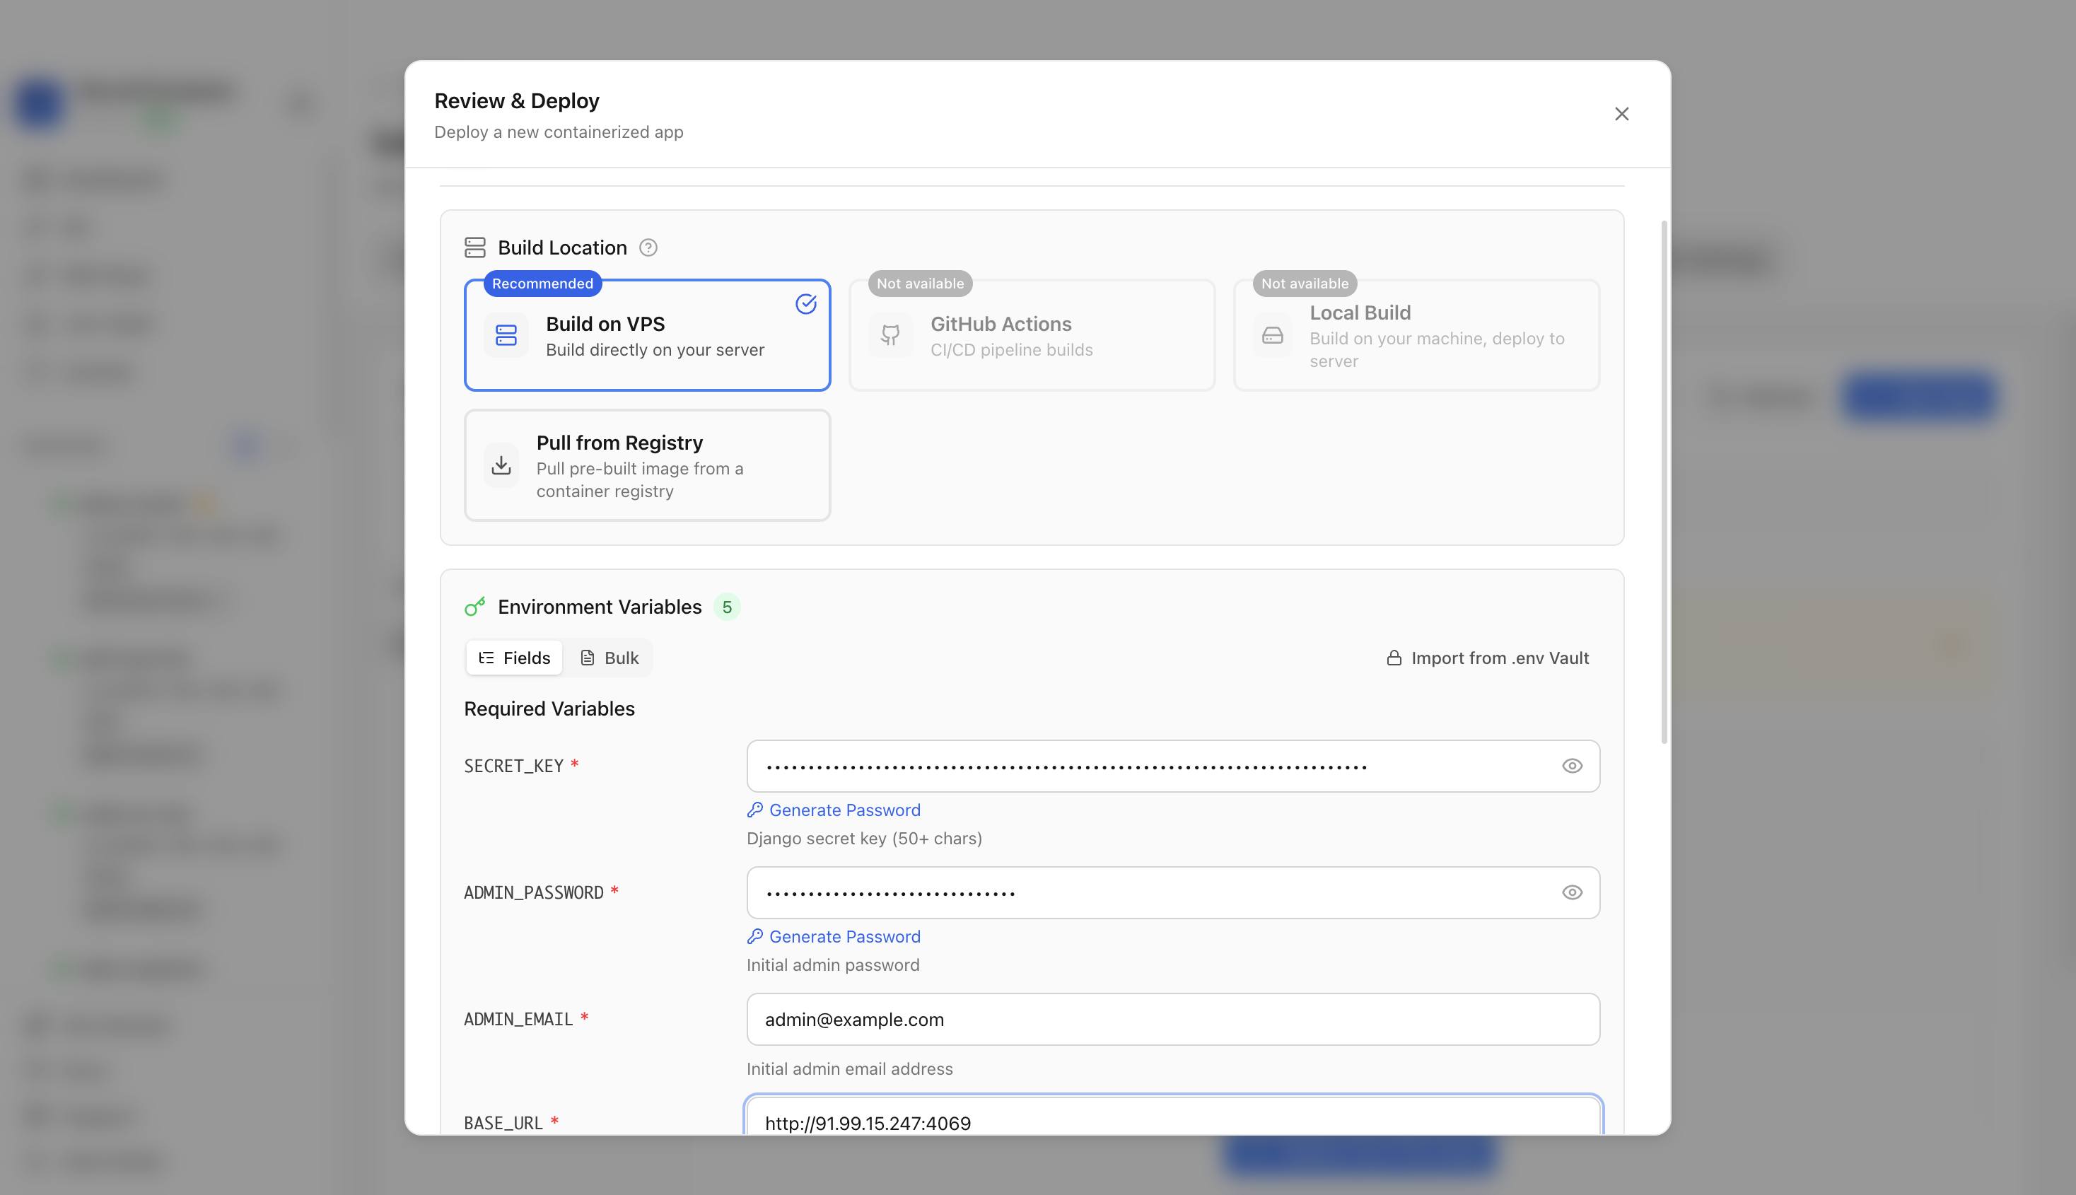Click the Not available badge on Local Build
This screenshot has width=2076, height=1195.
coord(1305,284)
